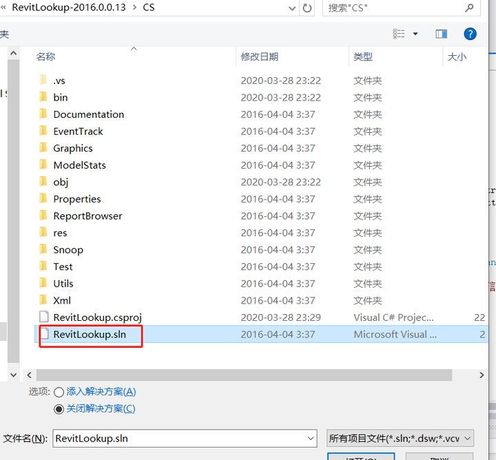Select the Documentation folder name
The height and width of the screenshot is (460, 496).
(89, 114)
